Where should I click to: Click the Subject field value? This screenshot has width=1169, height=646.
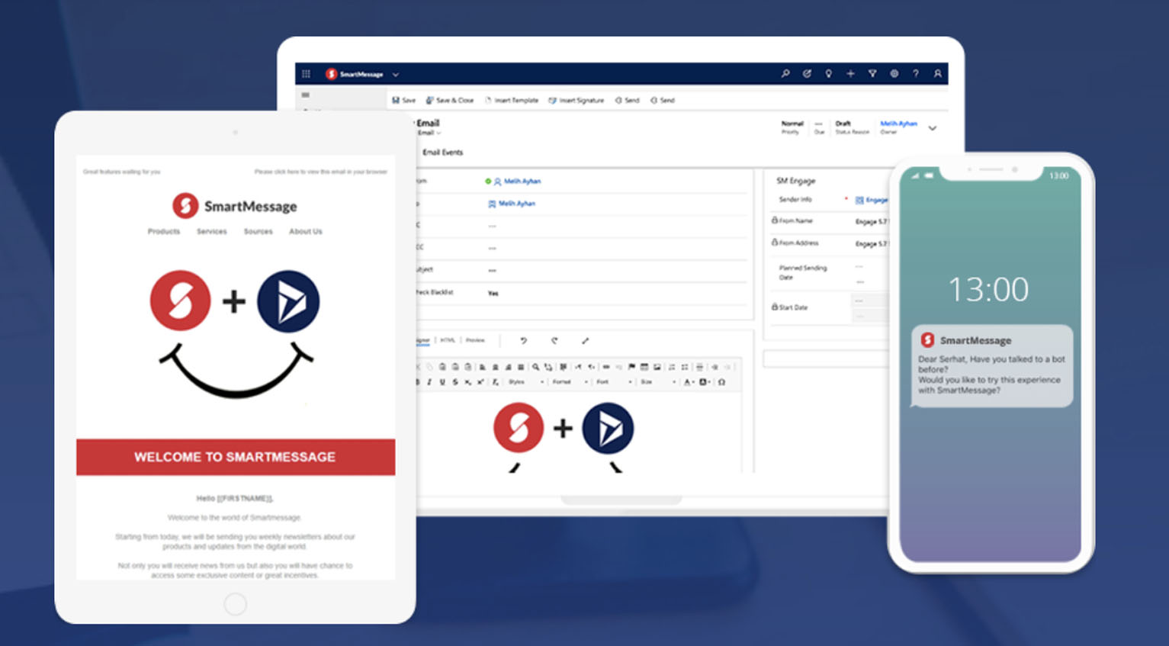pyautogui.click(x=492, y=271)
